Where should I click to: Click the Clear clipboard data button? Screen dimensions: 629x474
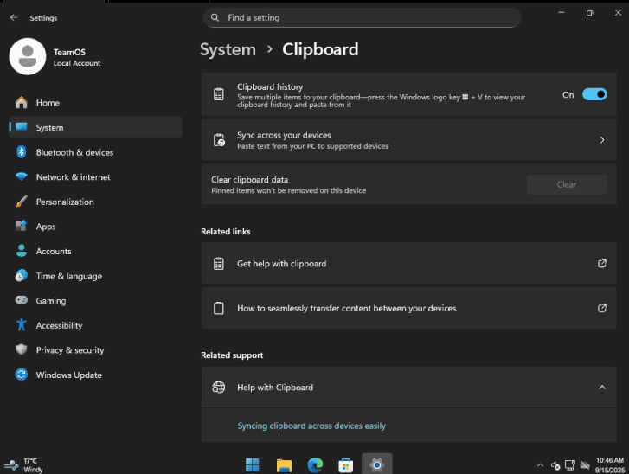pos(567,184)
